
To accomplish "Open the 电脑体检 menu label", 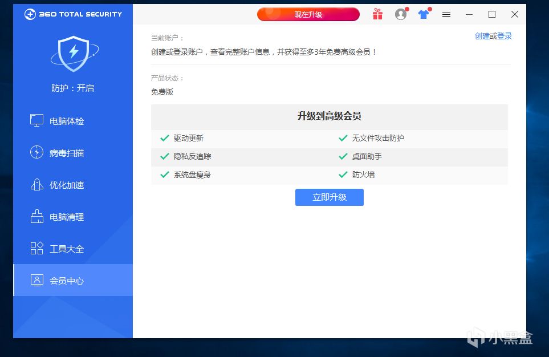I will [x=67, y=121].
